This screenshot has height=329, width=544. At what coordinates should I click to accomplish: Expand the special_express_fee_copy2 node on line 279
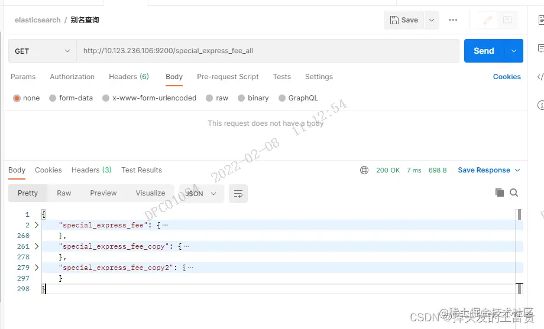(37, 268)
